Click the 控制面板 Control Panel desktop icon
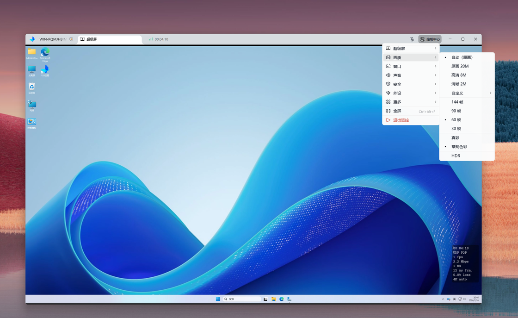This screenshot has width=518, height=318. point(32,123)
